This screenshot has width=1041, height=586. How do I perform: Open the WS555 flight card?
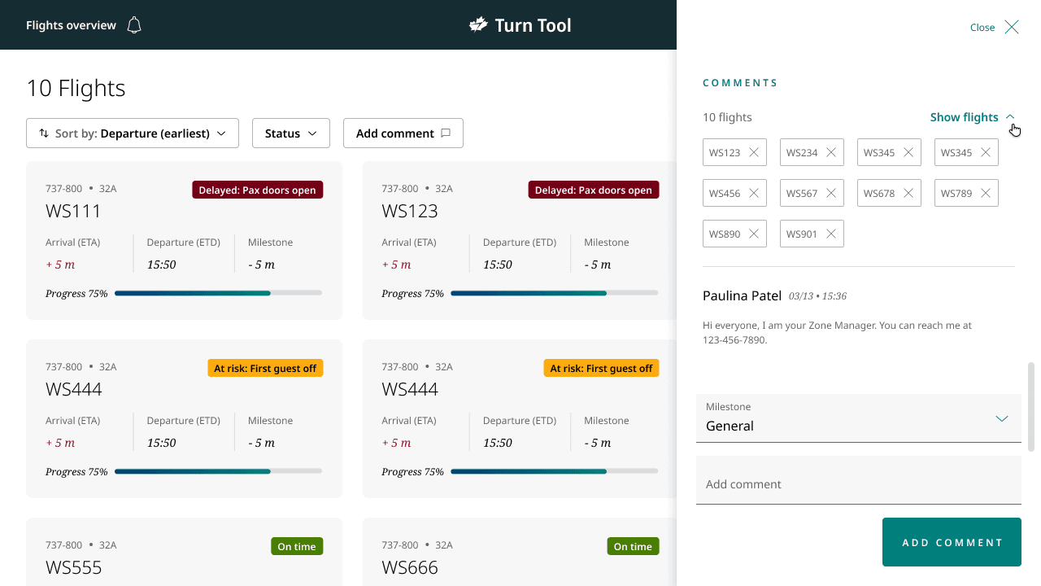pos(185,552)
